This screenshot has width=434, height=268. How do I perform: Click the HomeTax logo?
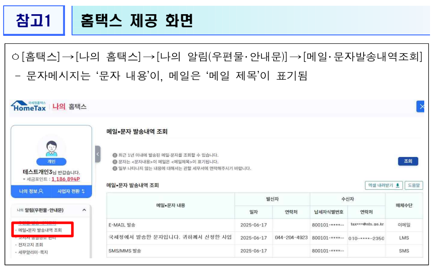28,106
